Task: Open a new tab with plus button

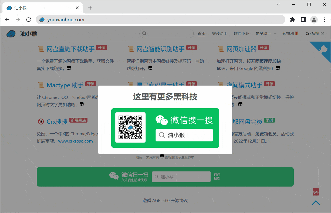Action: [x=90, y=8]
